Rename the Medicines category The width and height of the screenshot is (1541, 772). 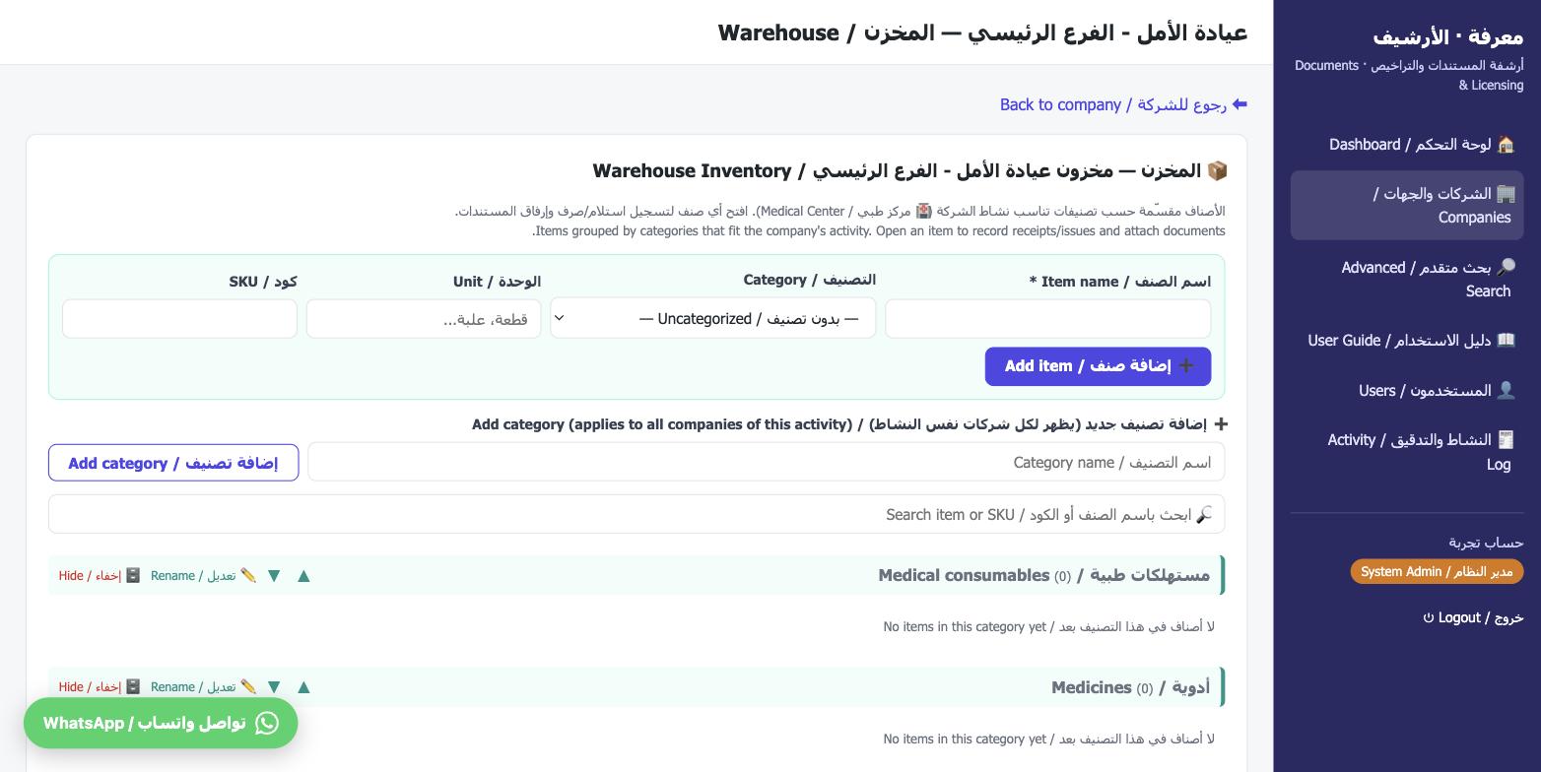pos(204,687)
